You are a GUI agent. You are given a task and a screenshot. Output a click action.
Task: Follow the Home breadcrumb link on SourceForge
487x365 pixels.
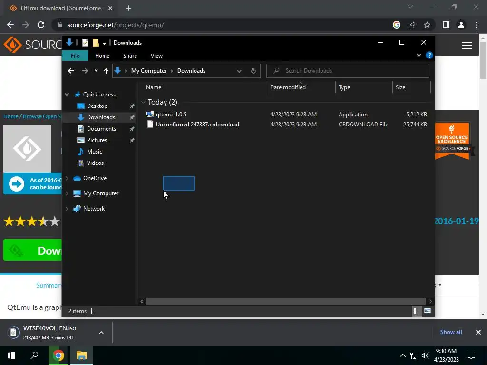point(11,116)
